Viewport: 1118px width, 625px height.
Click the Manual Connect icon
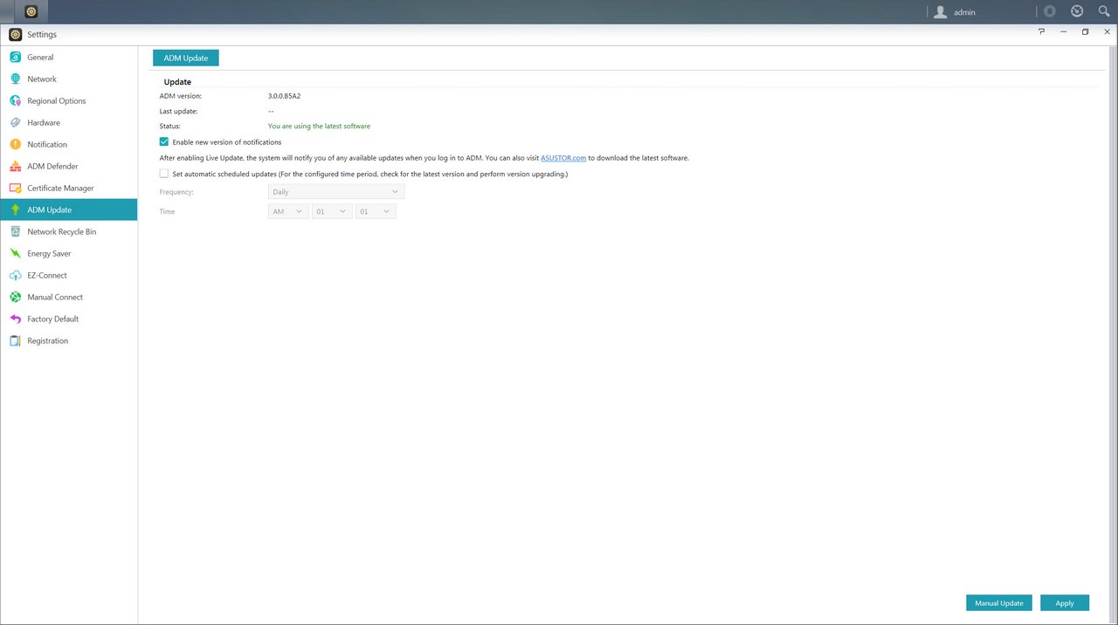(15, 297)
